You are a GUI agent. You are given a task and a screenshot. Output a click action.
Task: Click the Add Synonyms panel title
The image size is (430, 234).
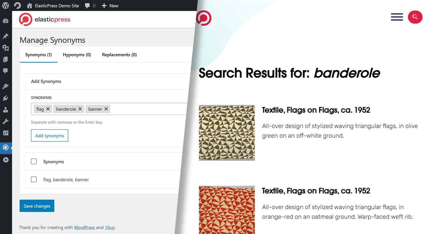tap(46, 81)
